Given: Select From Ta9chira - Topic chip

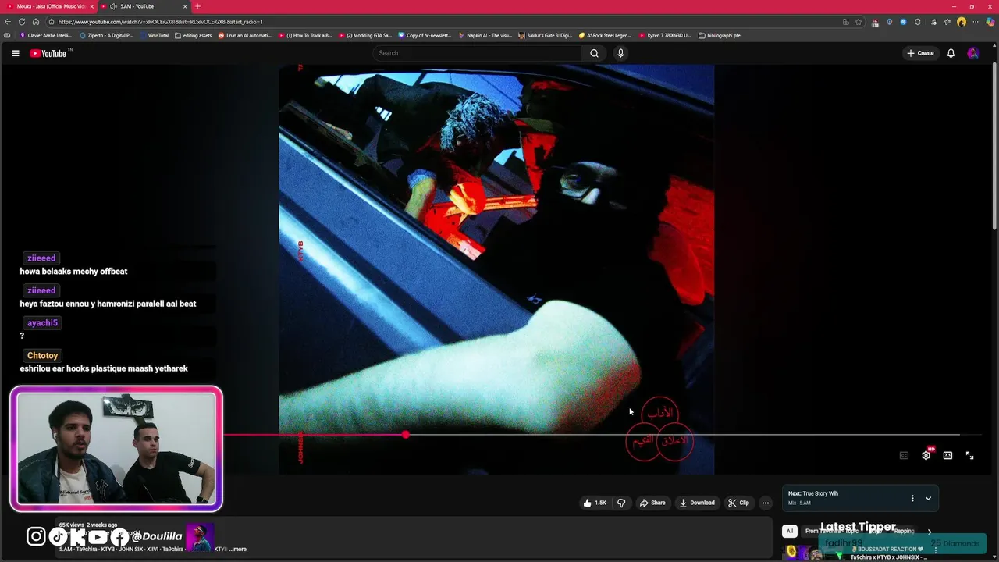Looking at the screenshot, I should pyautogui.click(x=832, y=531).
